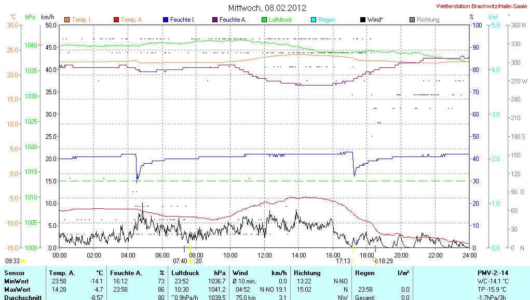
Task: Click the Durchschnitt row label
Action: pos(21,297)
